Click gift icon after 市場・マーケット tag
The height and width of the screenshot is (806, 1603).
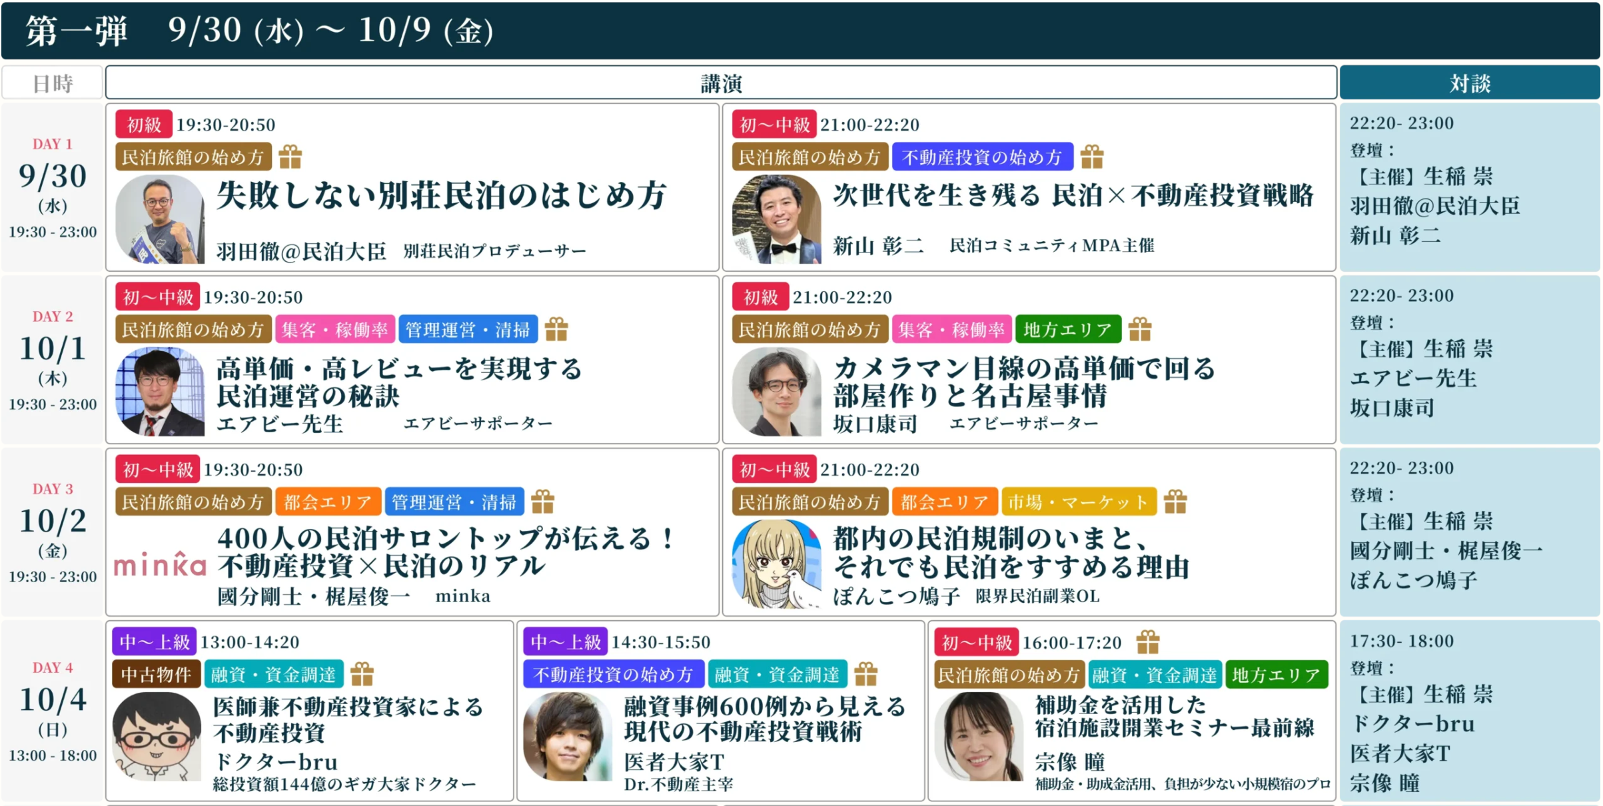(x=1175, y=502)
